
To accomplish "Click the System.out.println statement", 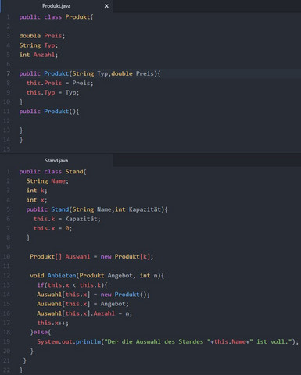I will coord(167,341).
